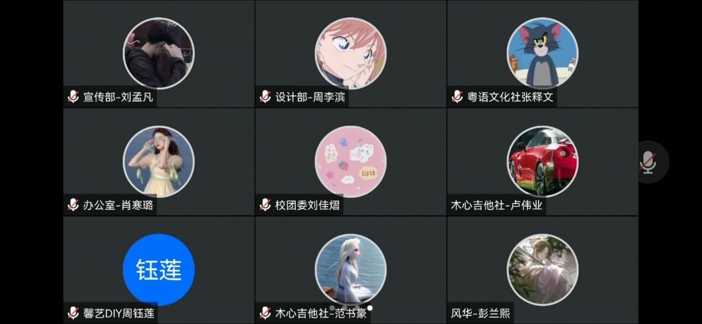Select the anime girl avatar of 周李滨
Screen dimensions: 702x324
point(350,53)
